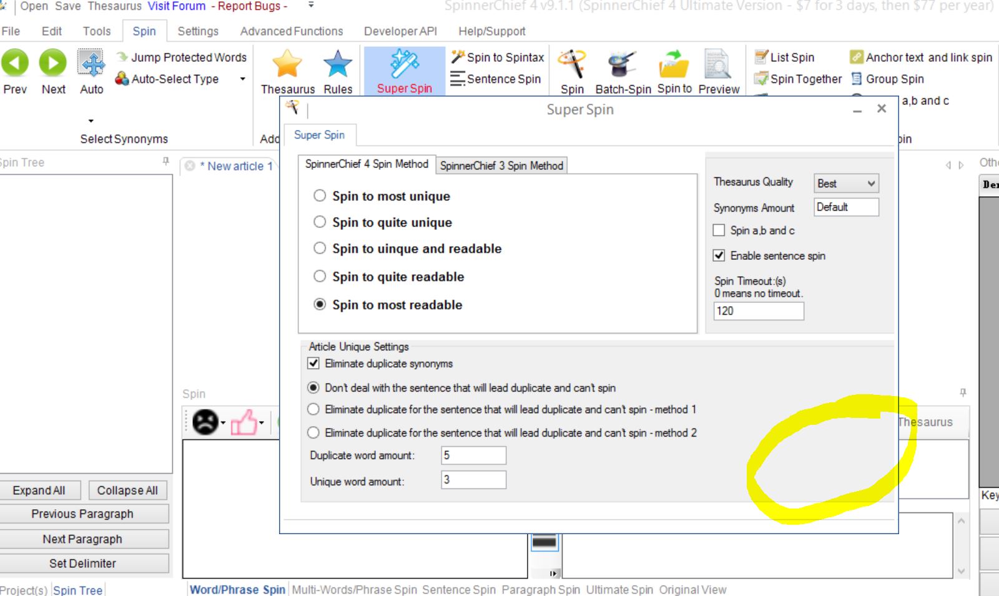Click the Preview document icon
This screenshot has width=999, height=596.
point(718,64)
